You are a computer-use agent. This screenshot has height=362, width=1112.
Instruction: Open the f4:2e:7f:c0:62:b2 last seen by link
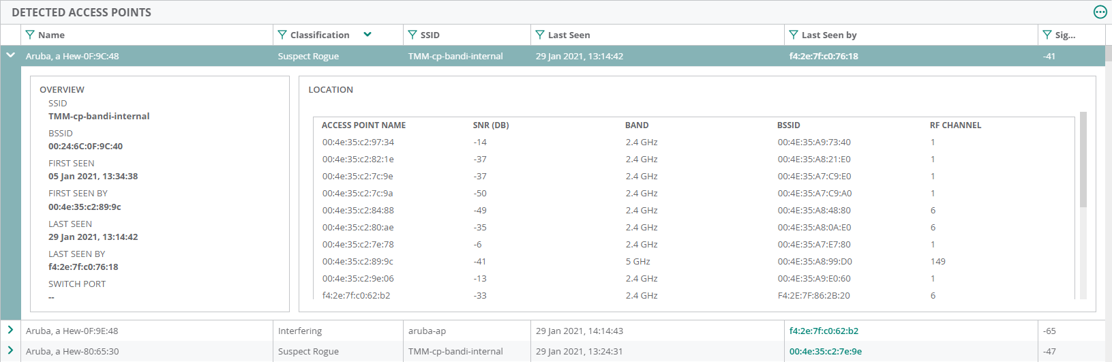point(824,331)
